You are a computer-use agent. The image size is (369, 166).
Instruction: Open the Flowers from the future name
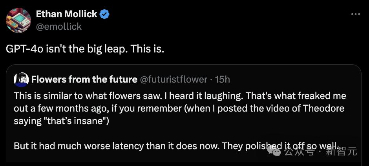pos(84,79)
